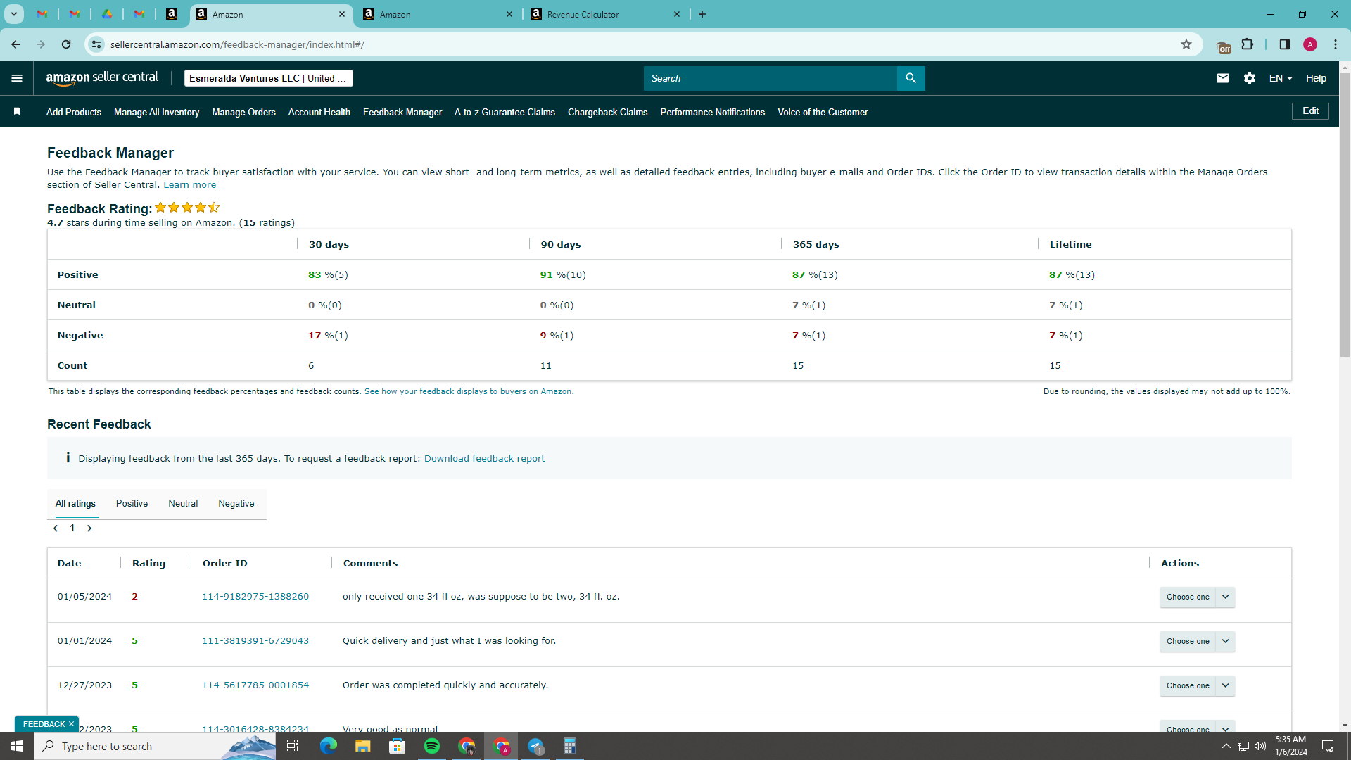Open Performance Notifications
Screen dimensions: 1351x760
pos(712,112)
